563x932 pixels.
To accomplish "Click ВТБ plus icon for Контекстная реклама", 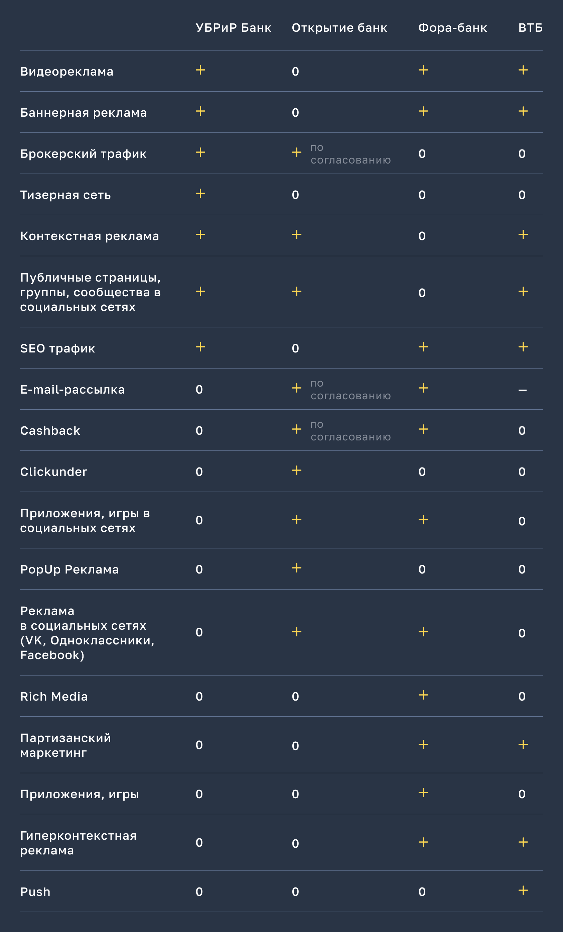I will click(523, 234).
